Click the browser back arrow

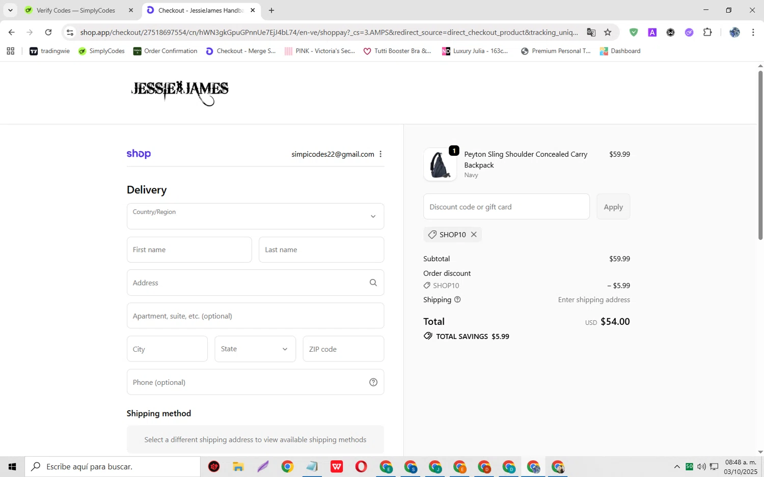(11, 32)
